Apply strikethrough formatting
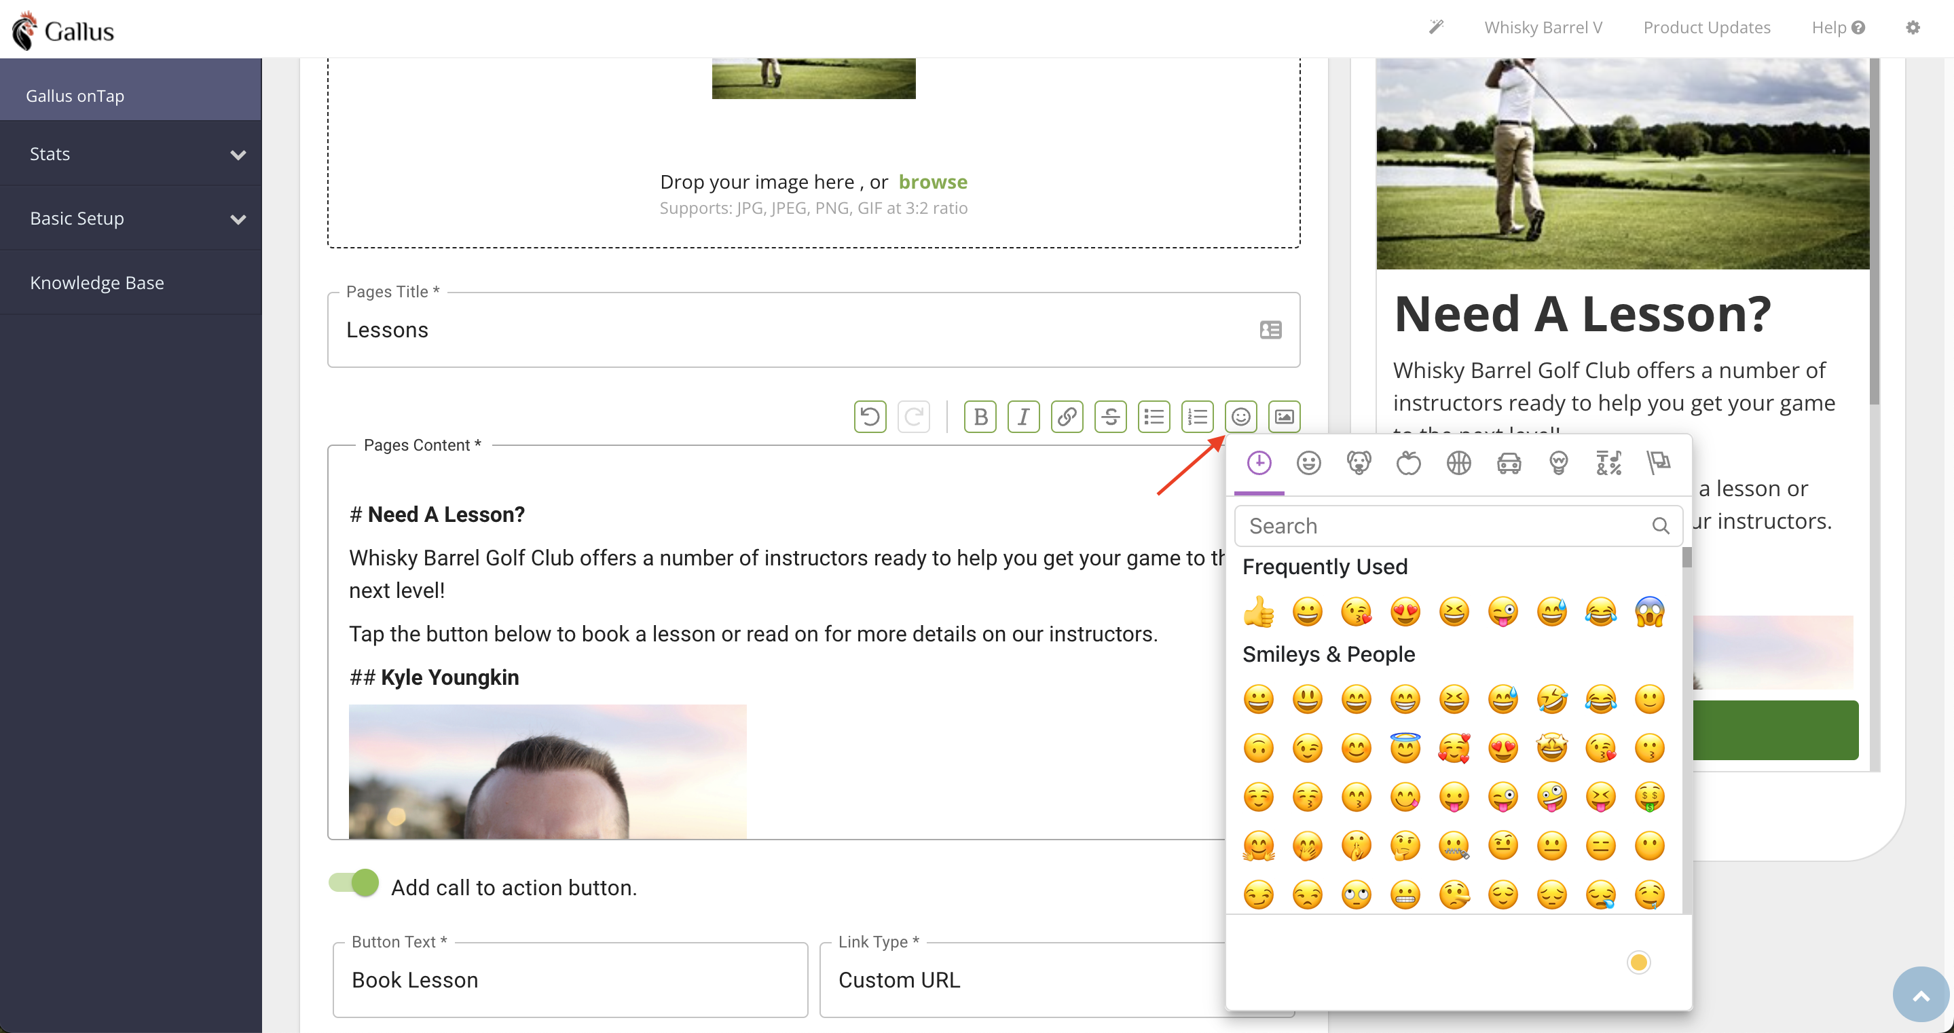Viewport: 1954px width, 1033px height. tap(1111, 416)
